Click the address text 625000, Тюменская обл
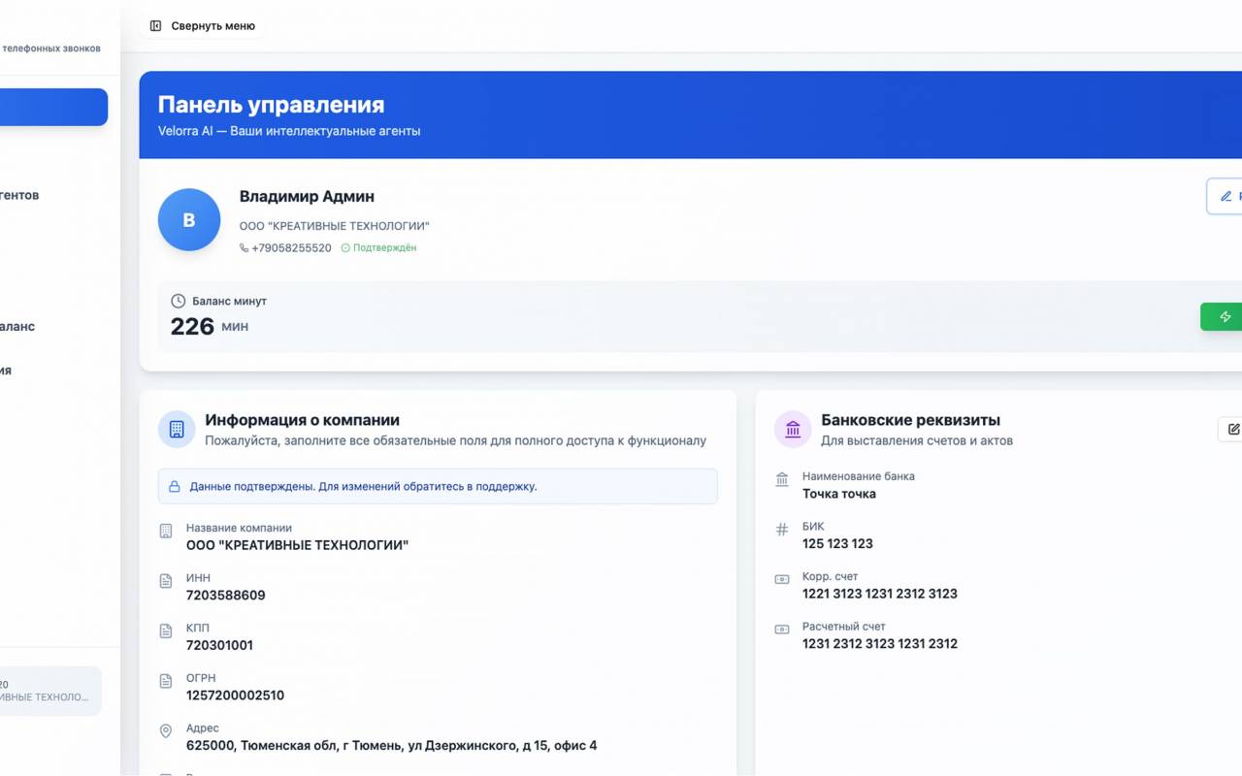The width and height of the screenshot is (1242, 776). (x=391, y=746)
